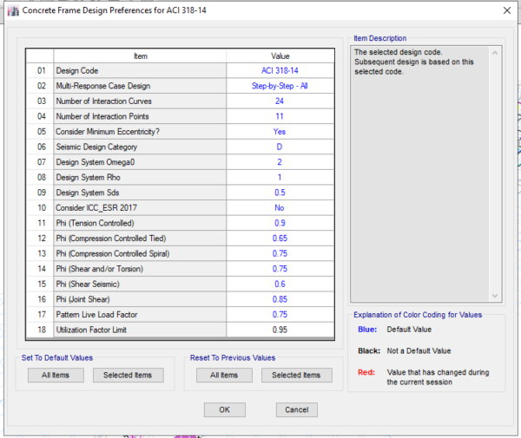Select the Number of Interaction Points item

tap(140, 116)
